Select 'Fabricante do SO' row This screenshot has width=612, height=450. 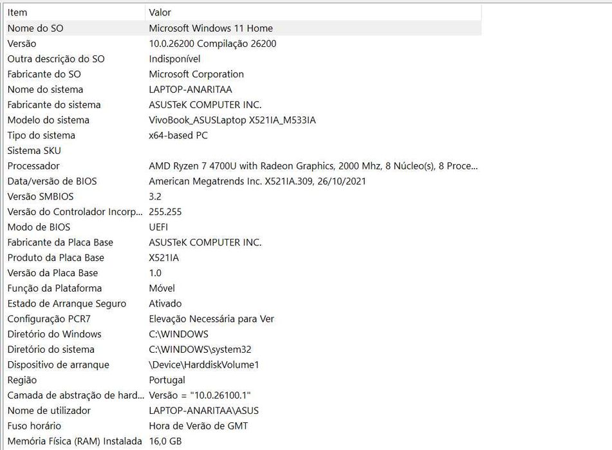[x=243, y=74]
